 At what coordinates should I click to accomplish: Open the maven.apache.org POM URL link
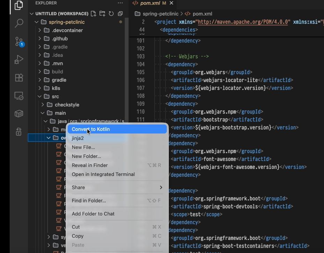243,22
